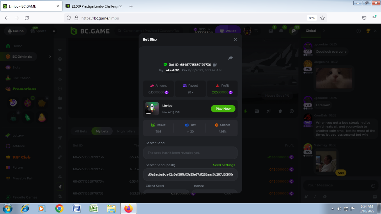Image resolution: width=381 pixels, height=214 pixels.
Task: Open user profile link akash90
Action: coord(172,70)
